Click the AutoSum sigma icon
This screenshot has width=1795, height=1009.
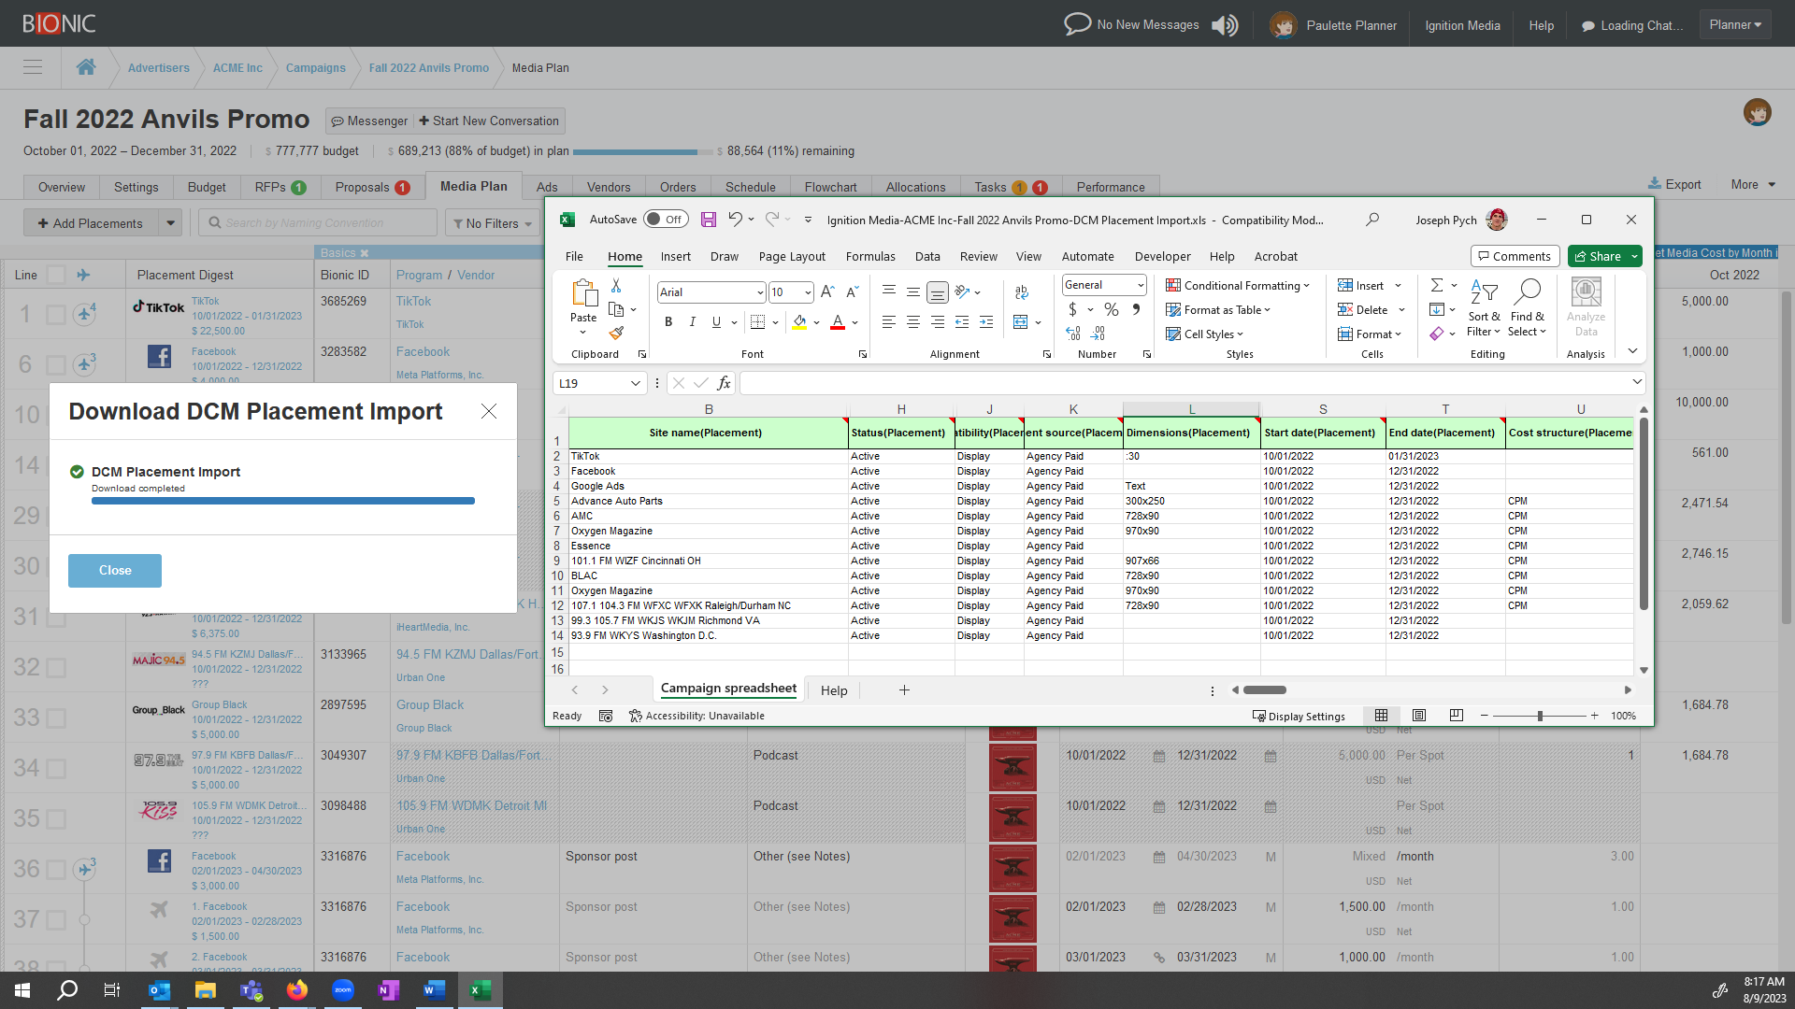point(1437,285)
